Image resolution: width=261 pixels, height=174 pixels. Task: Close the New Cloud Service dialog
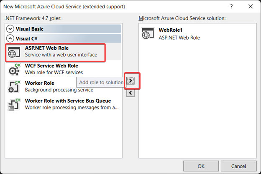coord(251,7)
